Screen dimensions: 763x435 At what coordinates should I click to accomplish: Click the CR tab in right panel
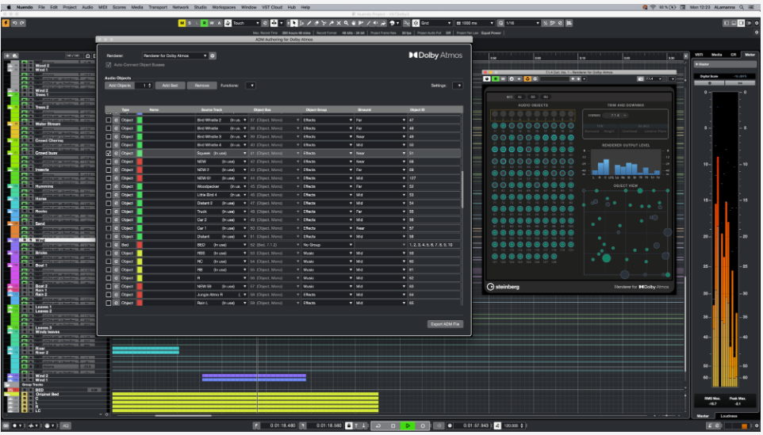tap(734, 55)
